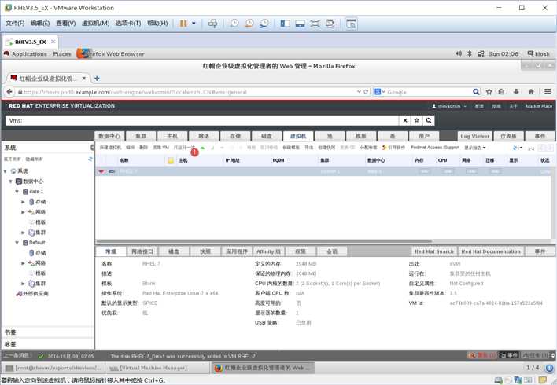Switch to the 主机 tab

tap(172, 136)
